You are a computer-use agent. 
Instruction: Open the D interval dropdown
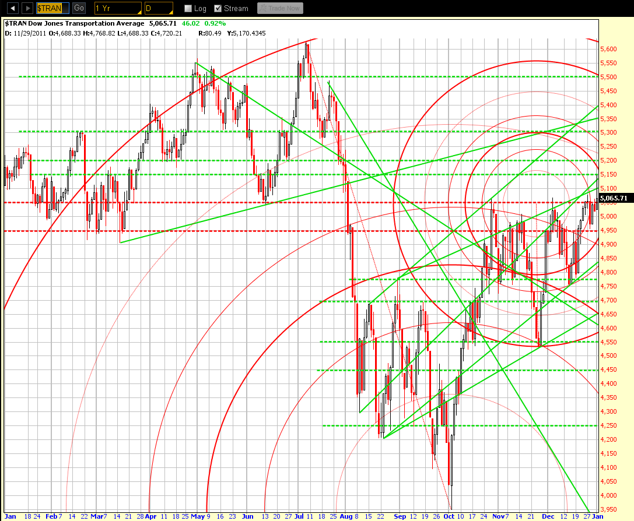(159, 8)
